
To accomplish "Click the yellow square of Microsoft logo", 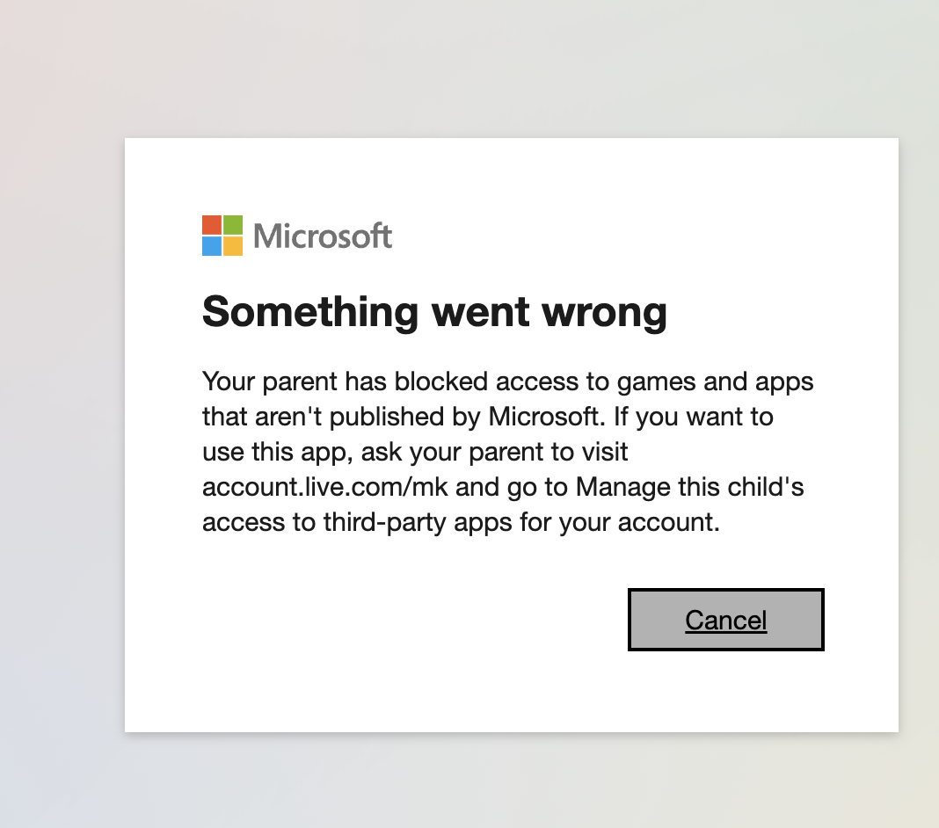I will tap(233, 246).
